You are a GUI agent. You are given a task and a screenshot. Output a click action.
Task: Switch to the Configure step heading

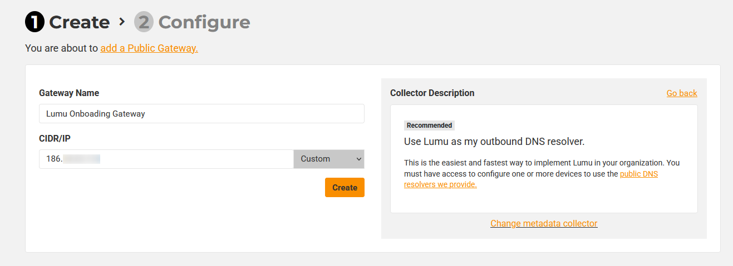point(204,22)
